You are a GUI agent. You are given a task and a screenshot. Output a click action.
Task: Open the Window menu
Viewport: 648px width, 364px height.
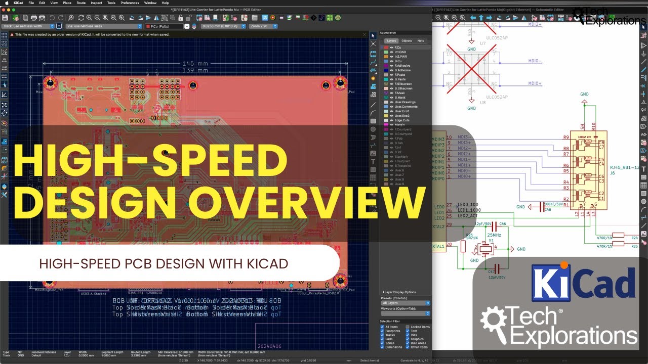150,3
